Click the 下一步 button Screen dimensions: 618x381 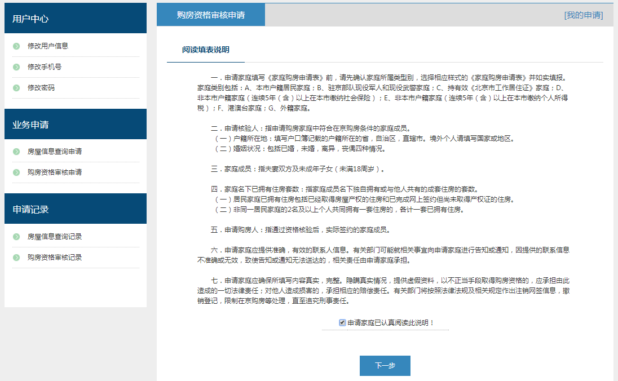(x=385, y=366)
